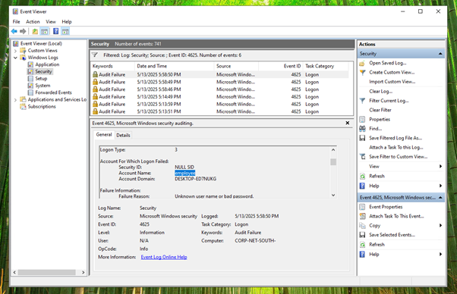Click the filter funnel icon above the event list
The height and width of the screenshot is (294, 457).
pos(95,55)
